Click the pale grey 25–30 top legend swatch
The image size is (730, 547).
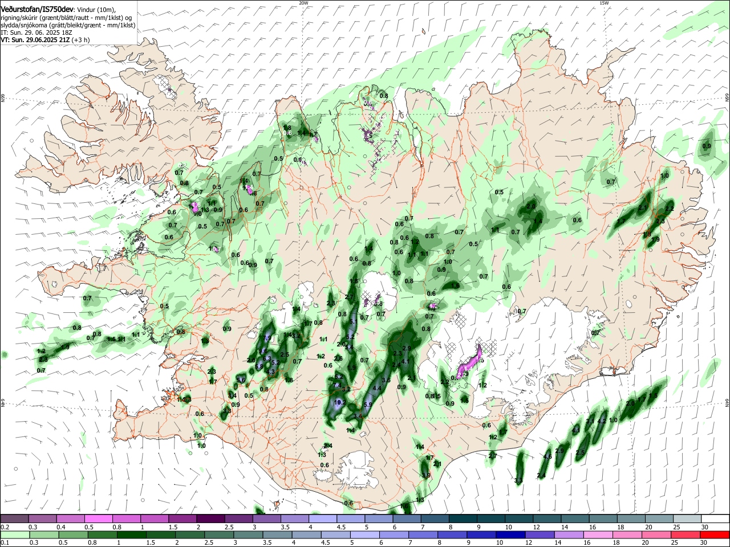(x=687, y=519)
